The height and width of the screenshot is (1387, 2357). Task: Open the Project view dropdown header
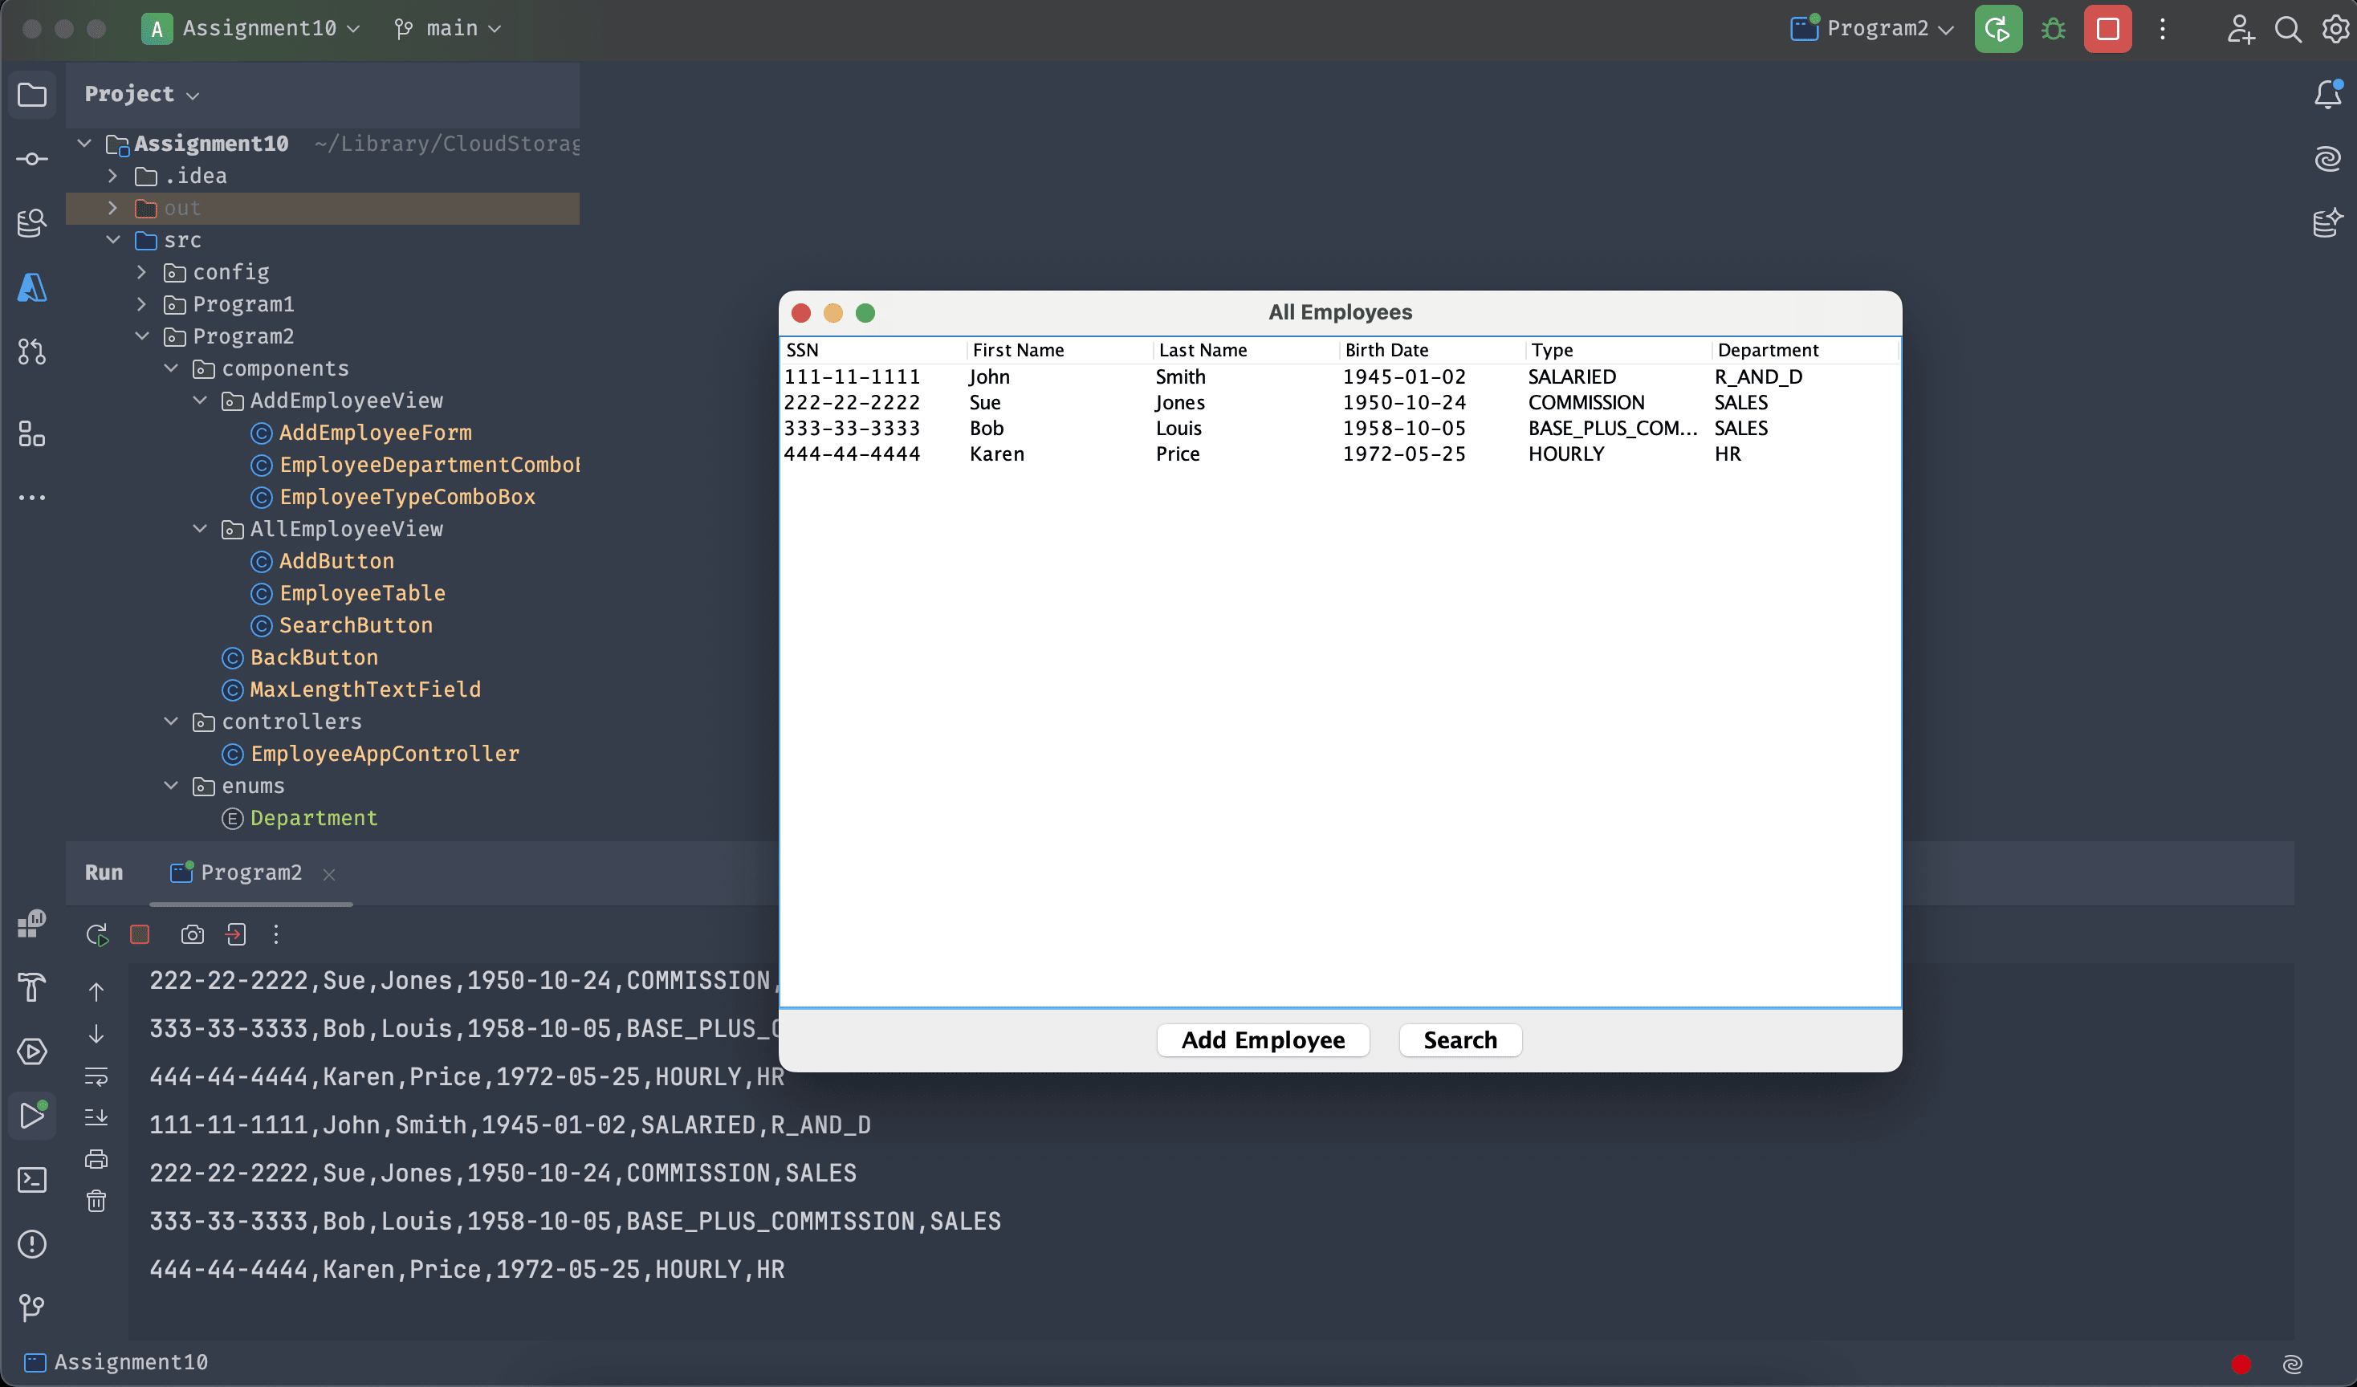(142, 95)
